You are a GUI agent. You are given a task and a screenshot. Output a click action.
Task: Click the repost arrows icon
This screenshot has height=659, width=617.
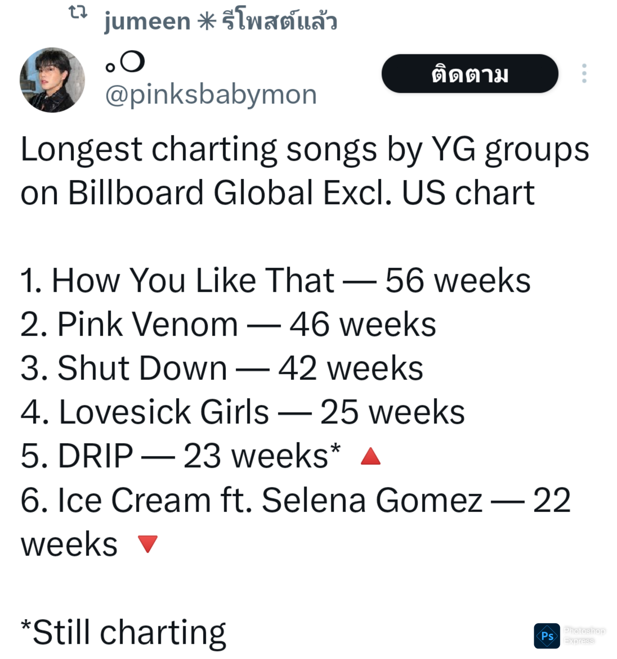pos(78,12)
